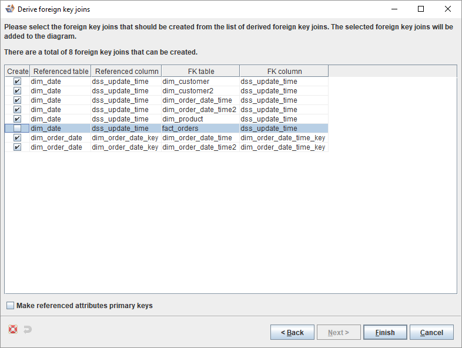Minimize the dialog window
The height and width of the screenshot is (348, 462).
(394, 9)
